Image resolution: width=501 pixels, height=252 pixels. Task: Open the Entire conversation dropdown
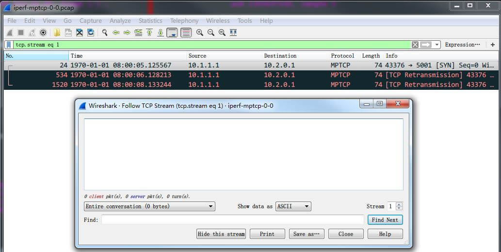pos(149,206)
